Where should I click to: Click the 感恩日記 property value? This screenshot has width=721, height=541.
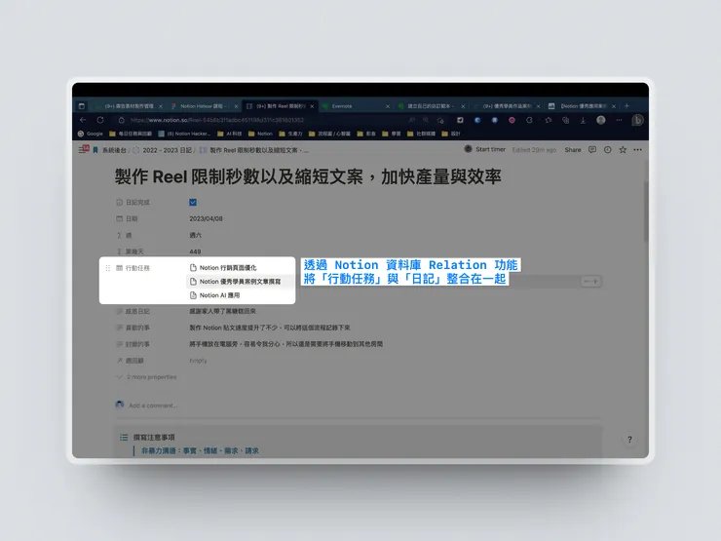(222, 311)
